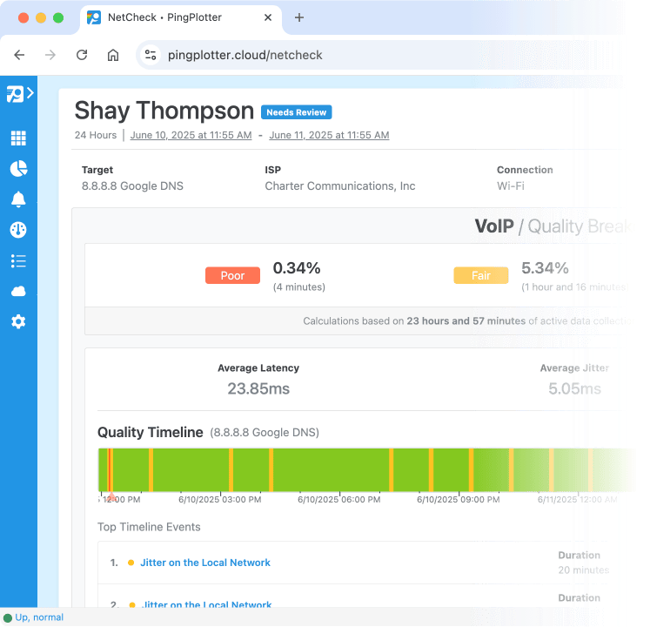The width and height of the screenshot is (670, 627).
Task: Click the '23.85ms' average latency value
Action: [x=258, y=388]
